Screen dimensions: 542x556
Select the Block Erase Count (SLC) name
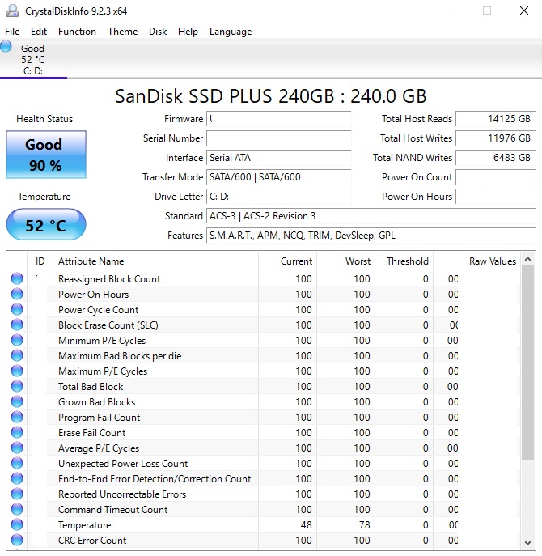[108, 325]
